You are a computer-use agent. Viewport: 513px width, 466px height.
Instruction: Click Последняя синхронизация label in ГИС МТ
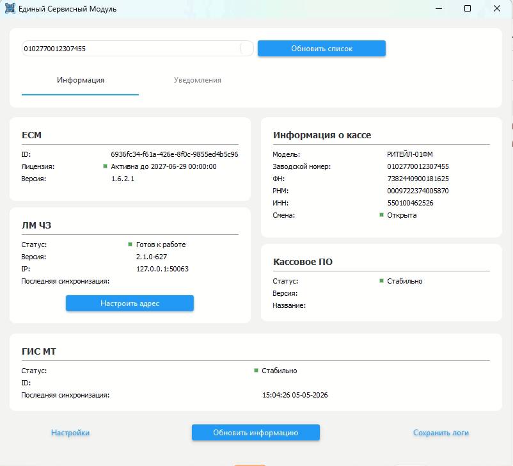[x=65, y=395]
